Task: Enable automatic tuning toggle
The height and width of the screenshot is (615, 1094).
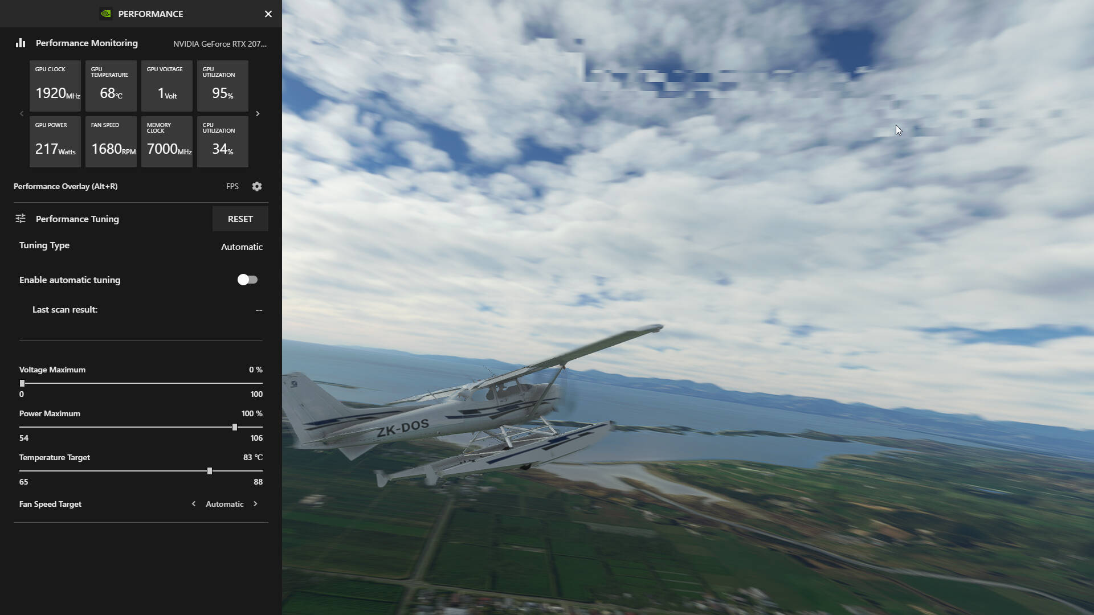Action: [x=247, y=280]
